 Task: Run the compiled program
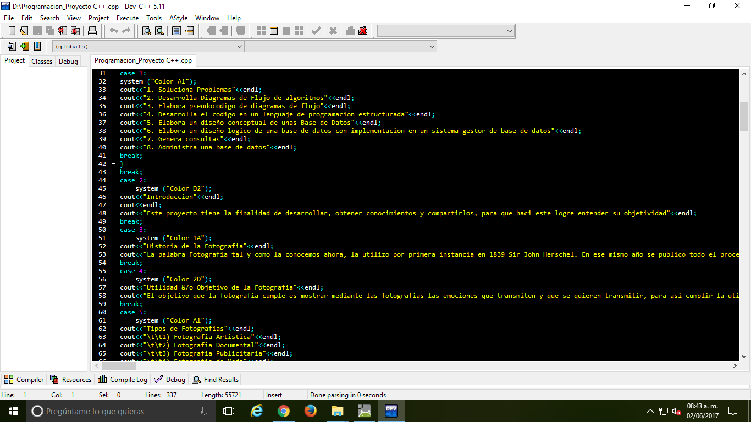coord(273,31)
